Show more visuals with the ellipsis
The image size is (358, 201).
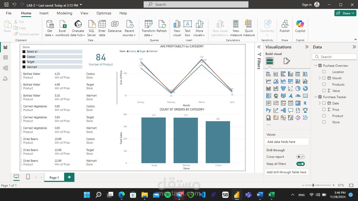[268, 125]
